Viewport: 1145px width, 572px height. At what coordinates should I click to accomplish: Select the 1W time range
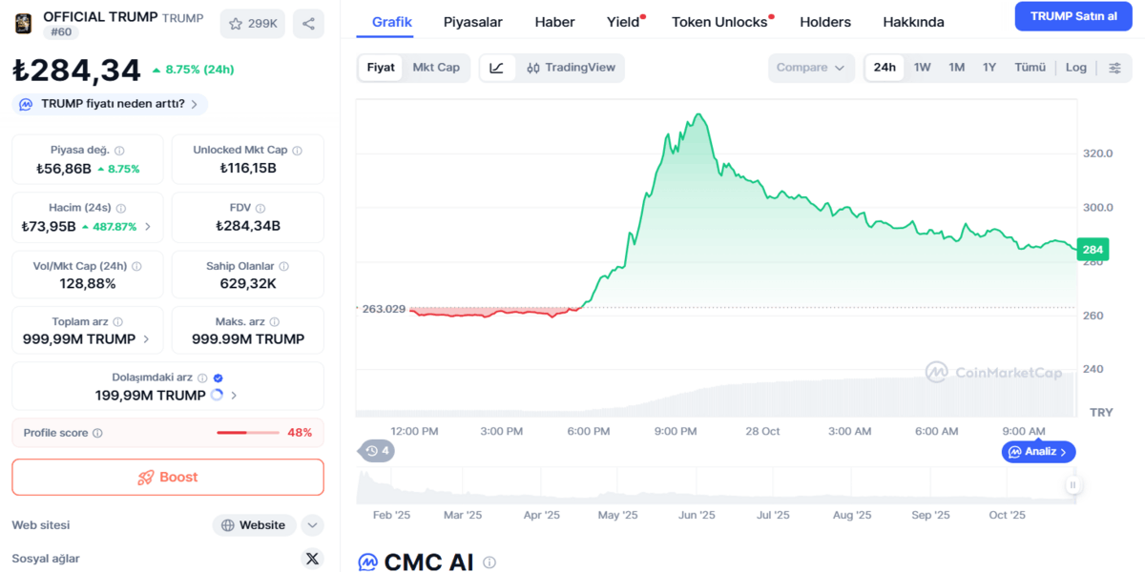pyautogui.click(x=922, y=68)
